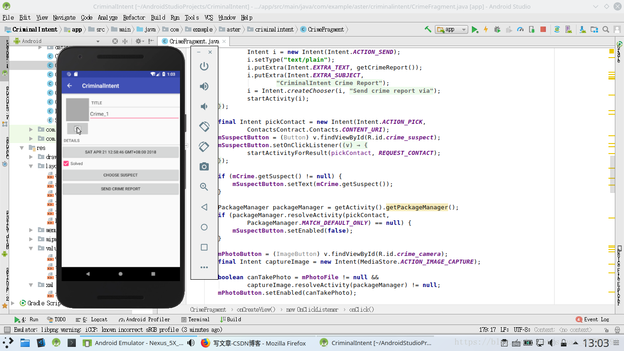Click the Crime_1 title input field

tap(134, 114)
